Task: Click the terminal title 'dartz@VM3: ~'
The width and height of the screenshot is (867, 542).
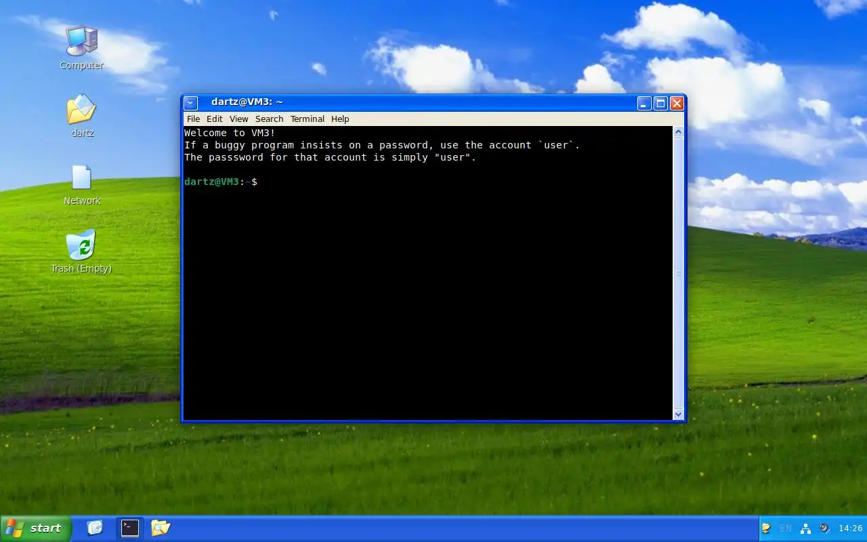Action: click(x=247, y=102)
